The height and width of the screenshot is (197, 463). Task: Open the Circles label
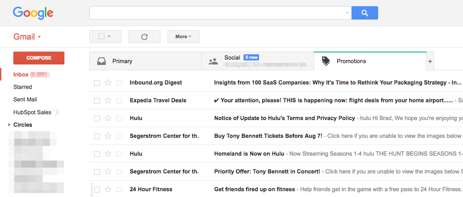(x=23, y=125)
